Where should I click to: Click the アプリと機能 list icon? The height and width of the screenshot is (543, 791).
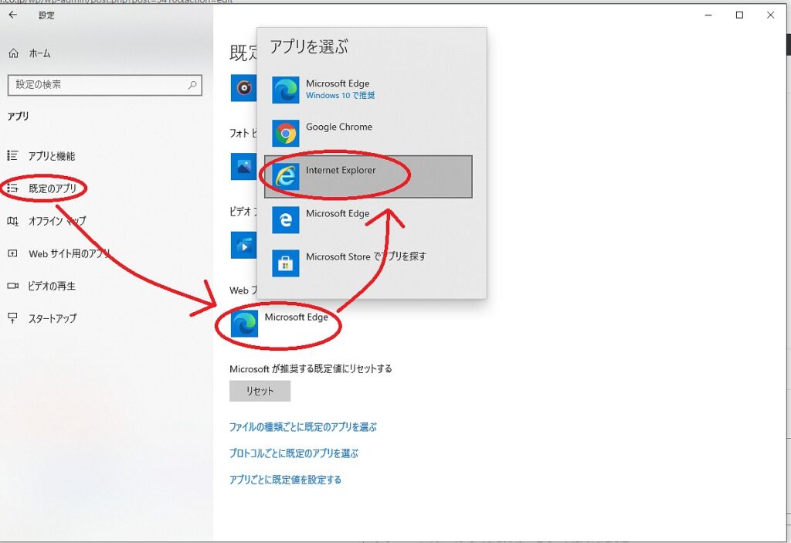[12, 156]
